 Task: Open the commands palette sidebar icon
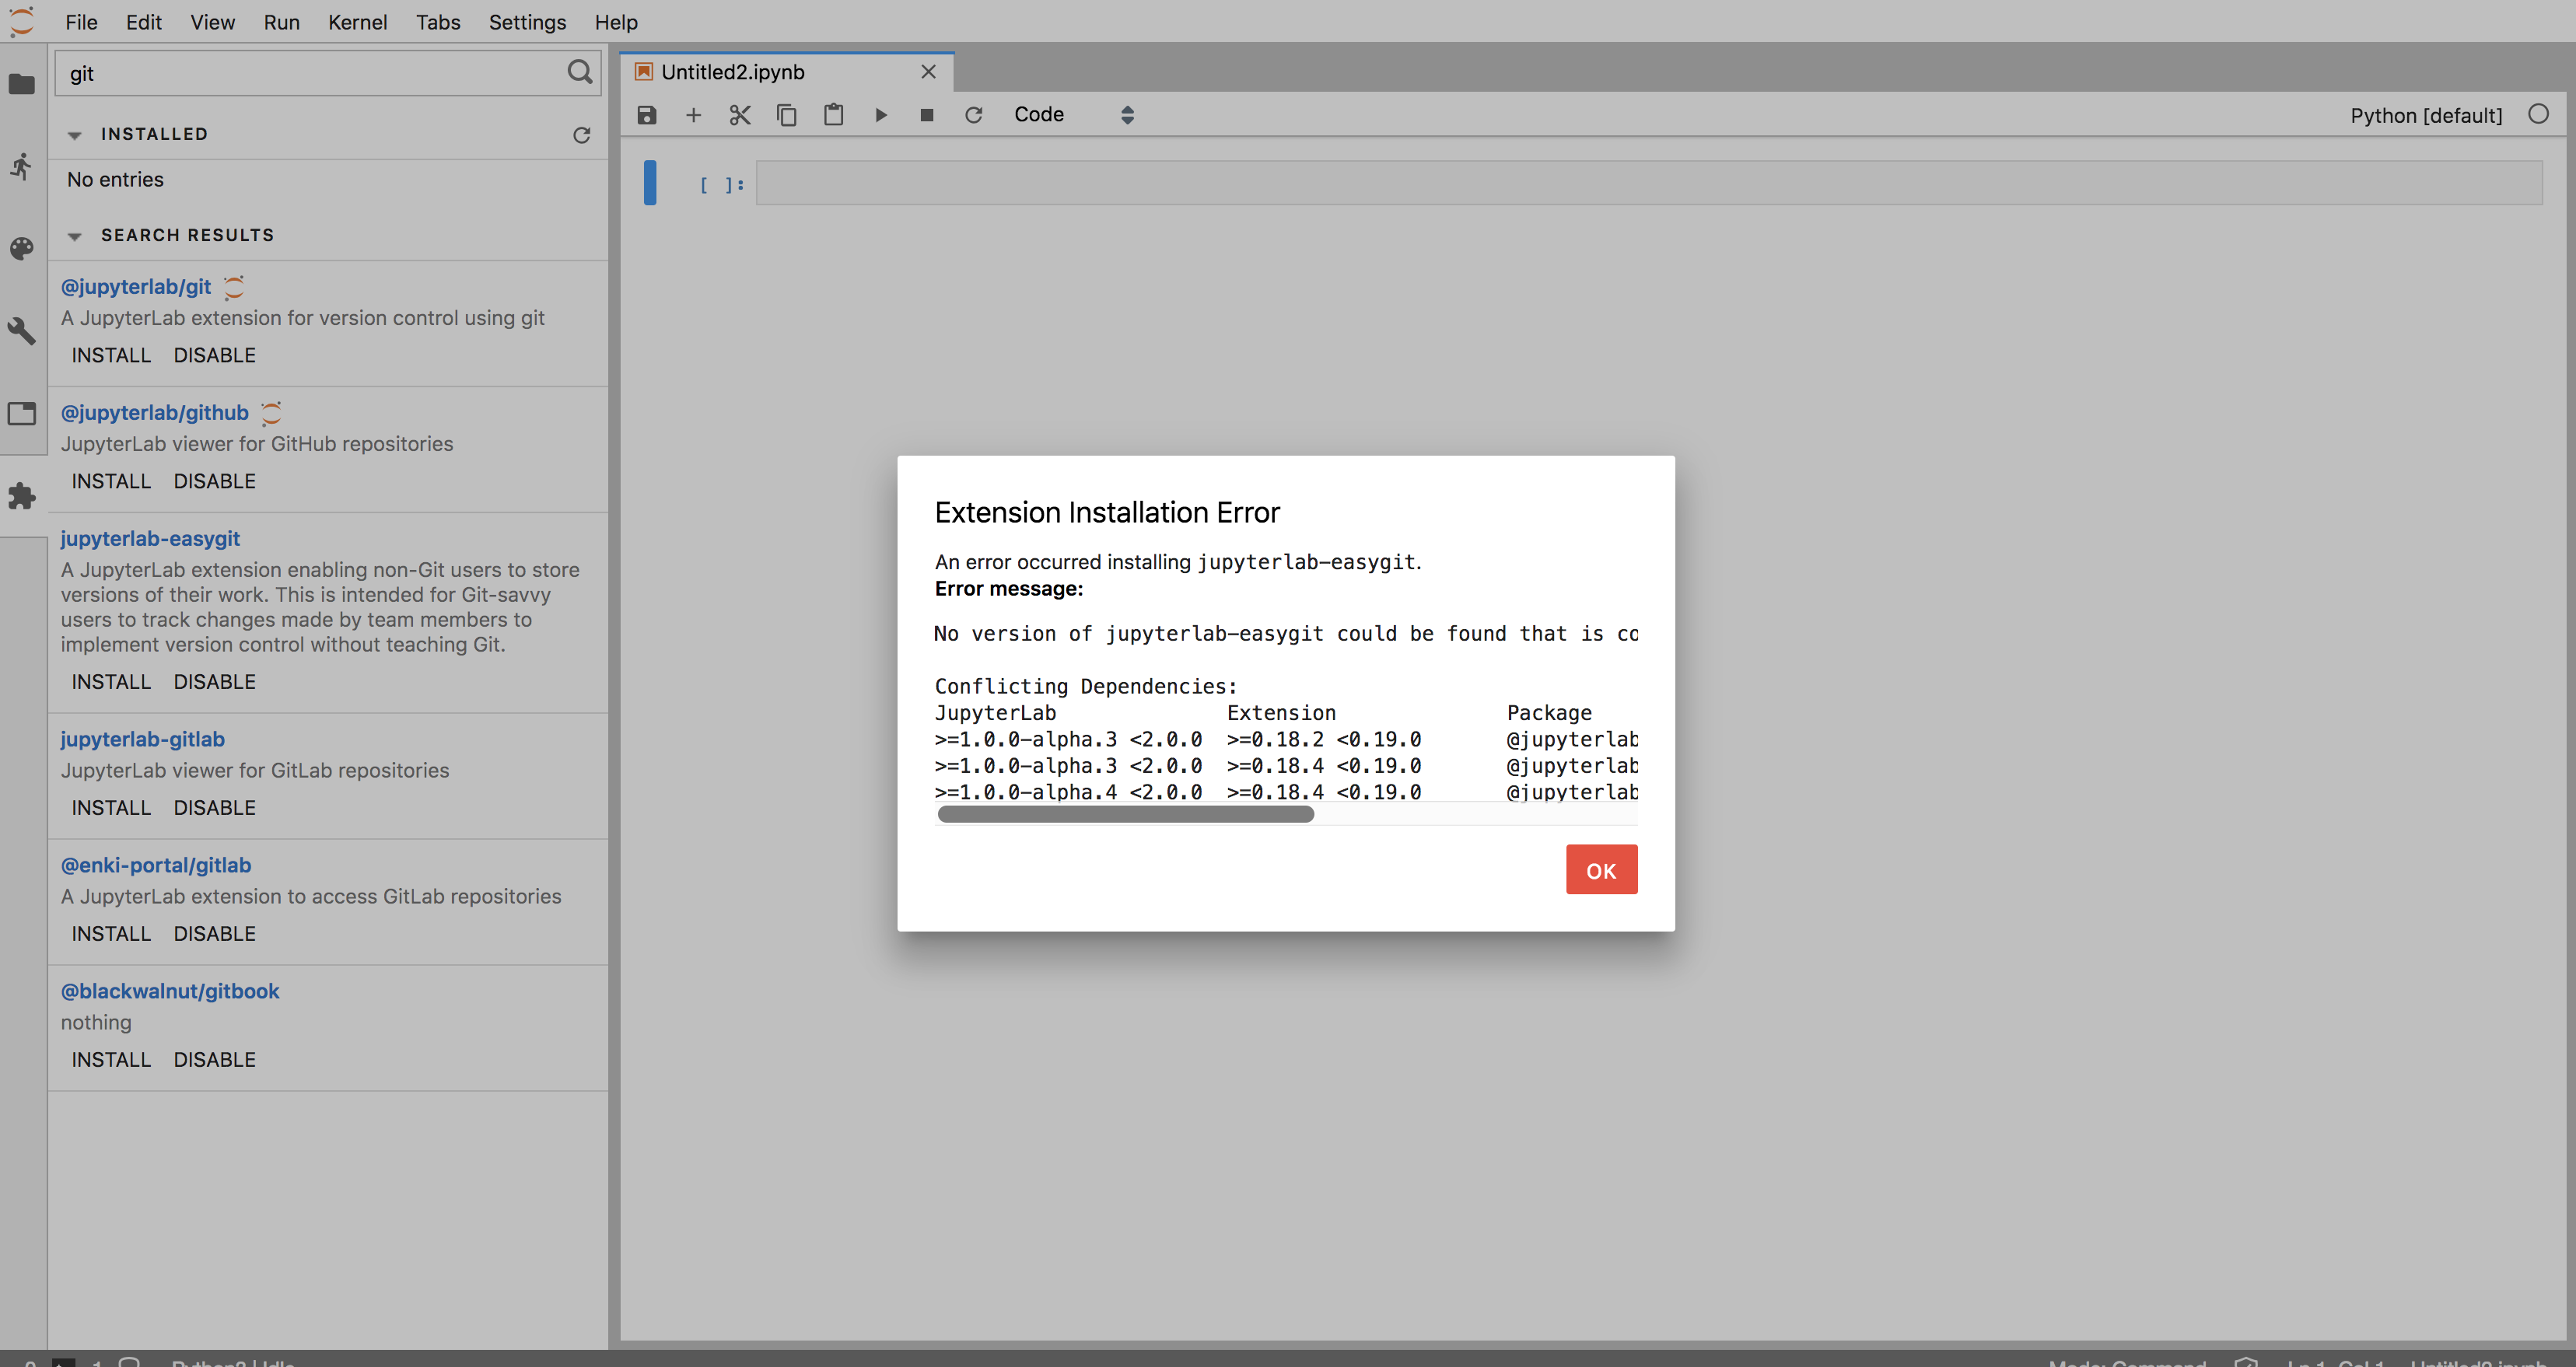pyautogui.click(x=22, y=248)
